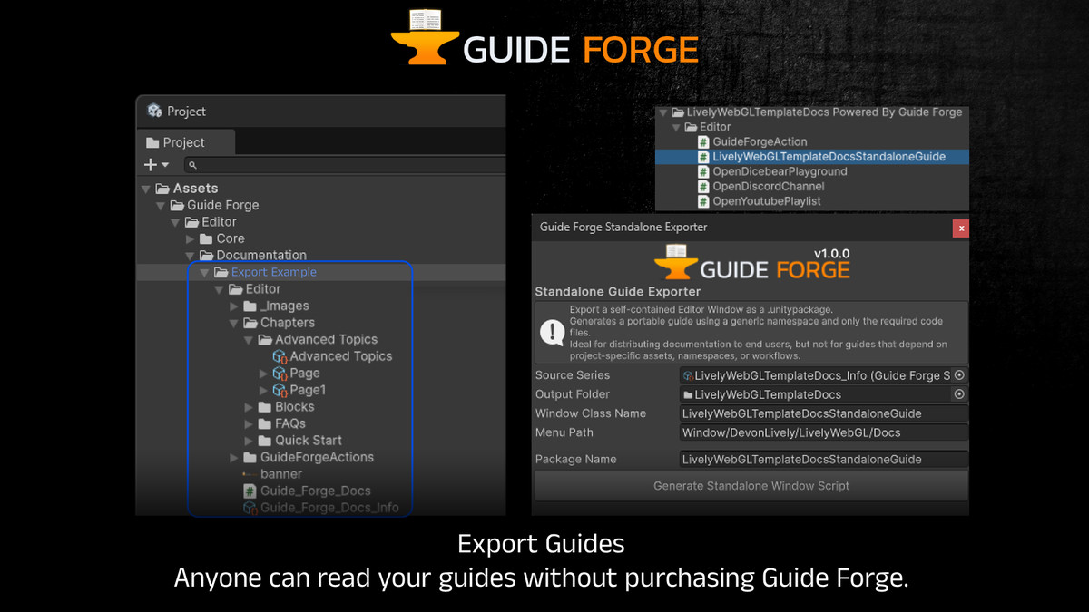Click the 'Guide Forge Standalone Exporter' window title

point(623,227)
